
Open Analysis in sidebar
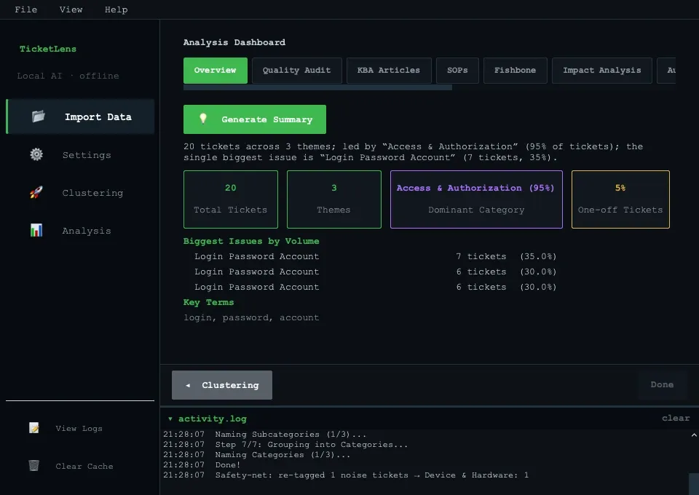(81, 230)
